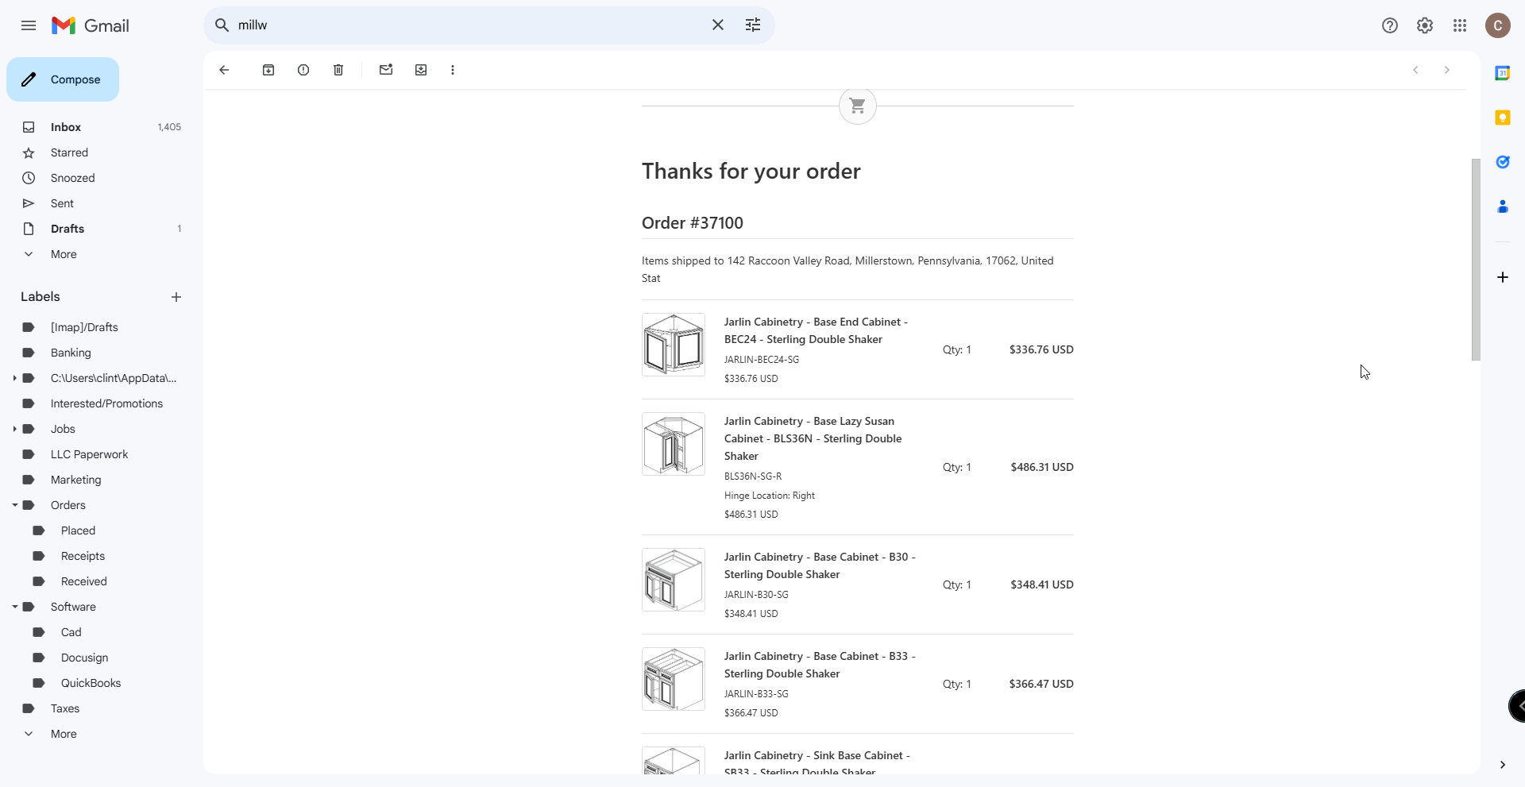
Task: Compose a new email
Action: coord(63,79)
